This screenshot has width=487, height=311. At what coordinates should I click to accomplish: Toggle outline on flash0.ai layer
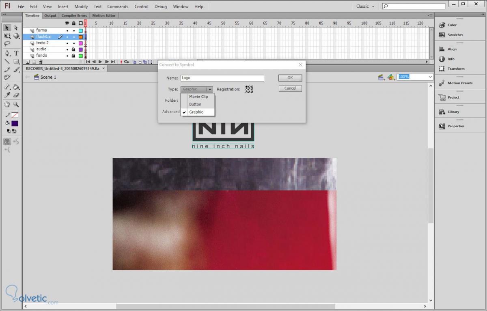coord(80,37)
